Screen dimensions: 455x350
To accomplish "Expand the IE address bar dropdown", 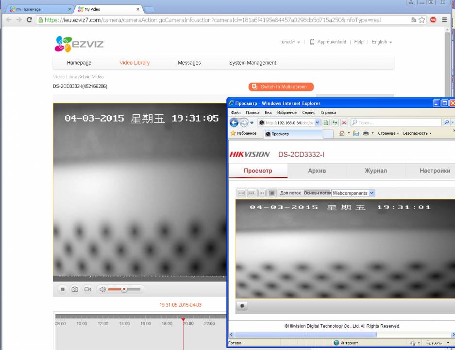I will pyautogui.click(x=317, y=122).
